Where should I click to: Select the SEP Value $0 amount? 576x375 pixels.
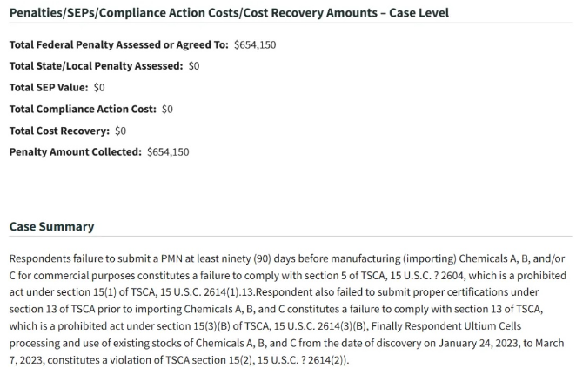99,88
